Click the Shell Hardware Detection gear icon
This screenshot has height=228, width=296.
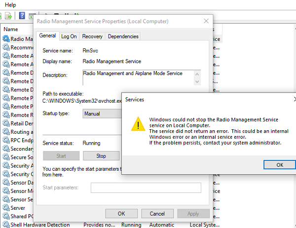pyautogui.click(x=6, y=225)
